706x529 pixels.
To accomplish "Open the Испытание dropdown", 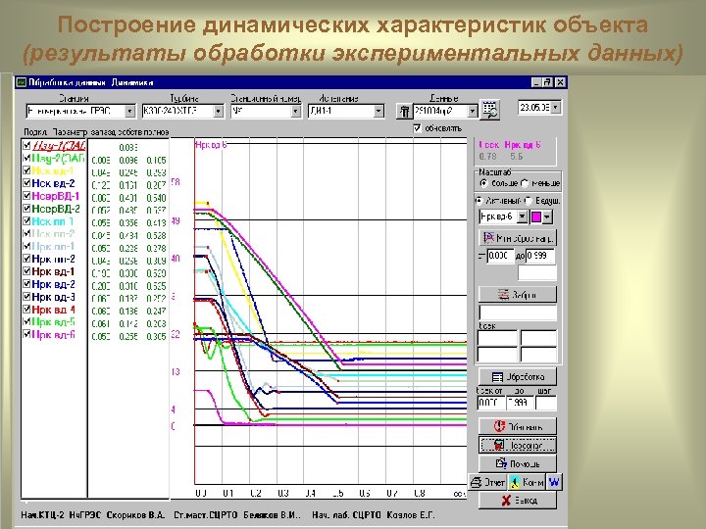I will [378, 111].
